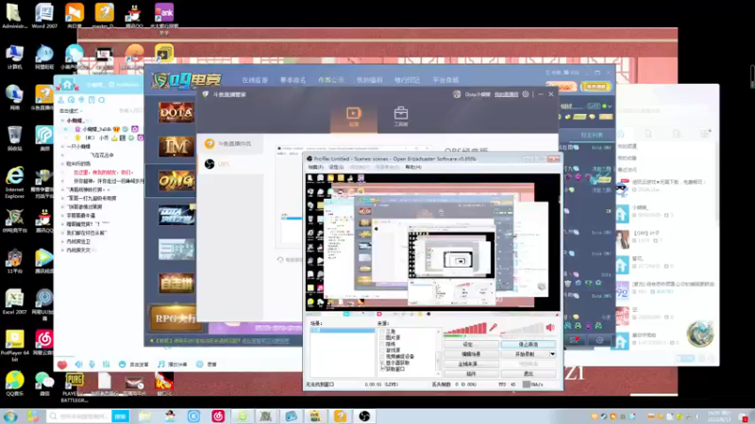This screenshot has height=424, width=755.
Task: Open 平台充值 in 09电竞 navigation
Action: (445, 80)
